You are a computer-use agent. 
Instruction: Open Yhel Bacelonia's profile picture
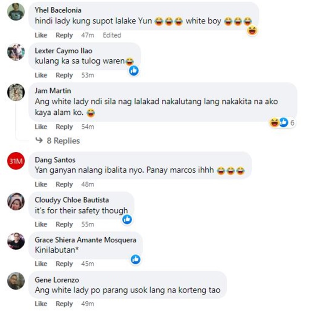[16, 12]
